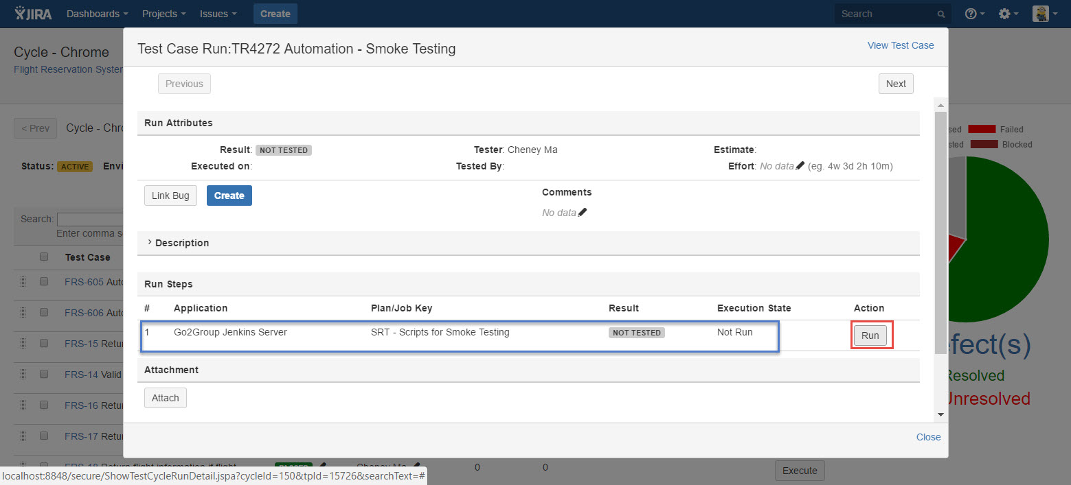
Task: Edit Effort using the pencil icon
Action: point(800,166)
